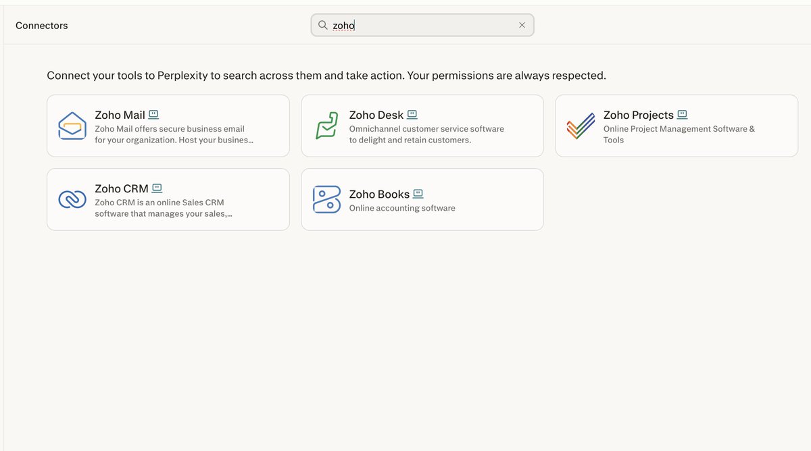Click the badge icon beside Zoho Books

[418, 194]
